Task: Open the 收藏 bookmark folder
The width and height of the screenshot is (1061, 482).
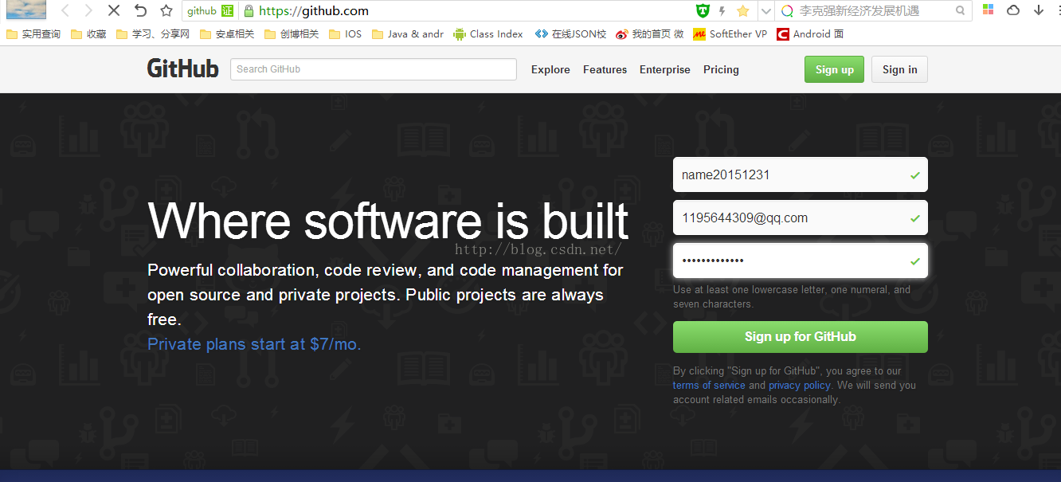Action: pos(88,34)
